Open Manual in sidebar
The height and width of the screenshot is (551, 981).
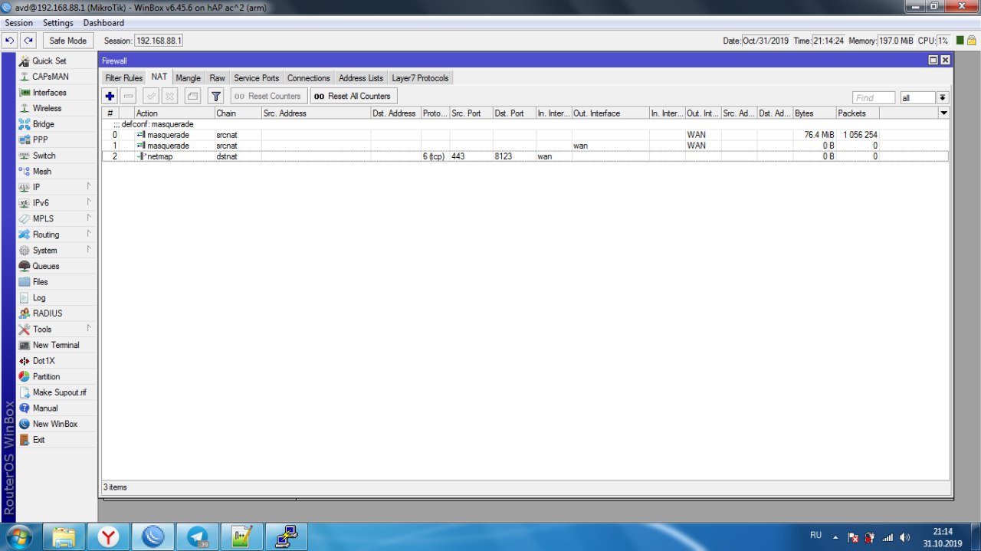[57, 408]
